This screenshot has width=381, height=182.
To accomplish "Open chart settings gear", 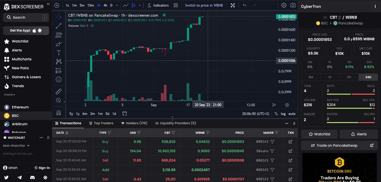I will point(284,5).
